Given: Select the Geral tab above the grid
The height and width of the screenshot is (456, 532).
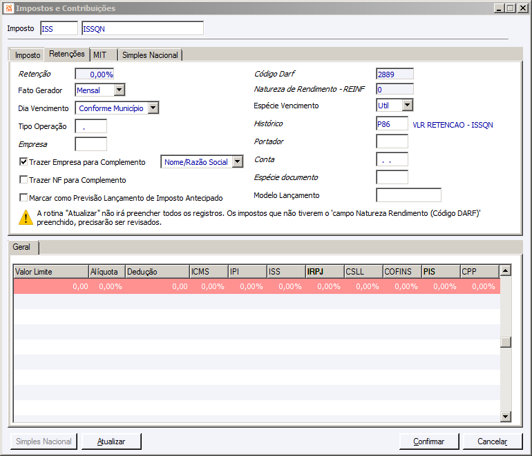Looking at the screenshot, I should click(21, 247).
